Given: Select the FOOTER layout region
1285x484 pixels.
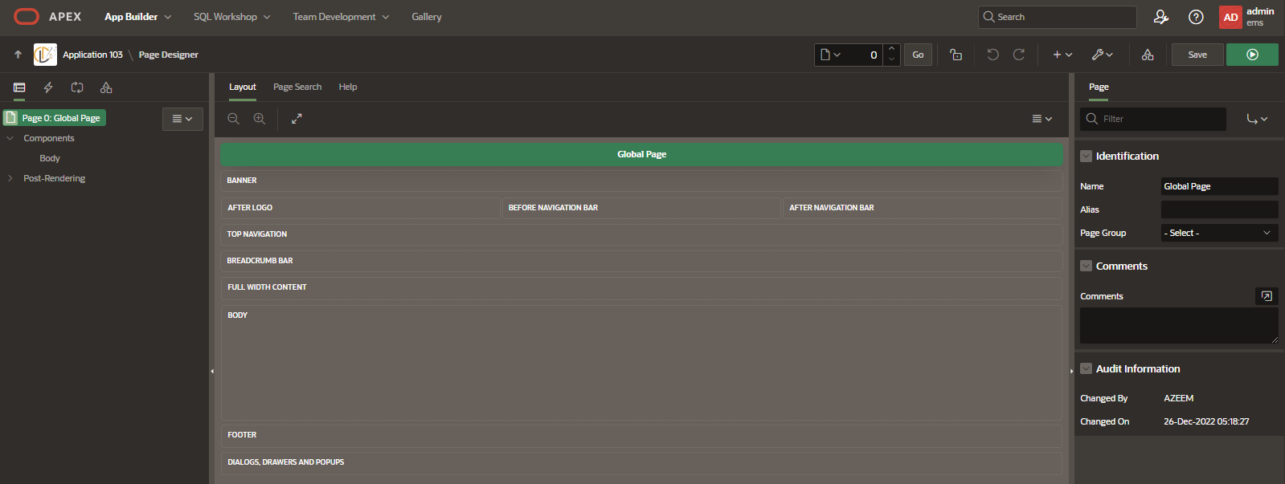Looking at the screenshot, I should coord(642,435).
